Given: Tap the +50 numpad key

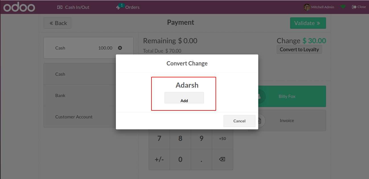Looking at the screenshot, I should 222,139.
